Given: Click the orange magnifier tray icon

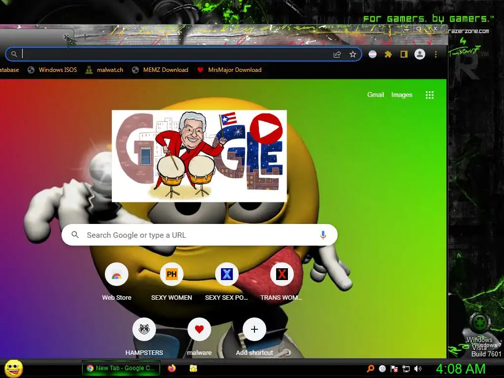Looking at the screenshot, I should click(x=370, y=369).
